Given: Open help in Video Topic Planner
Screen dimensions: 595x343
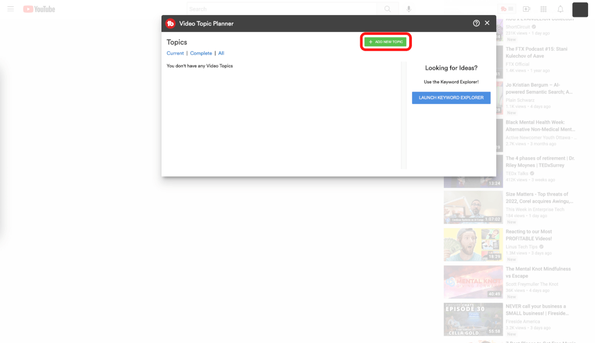Looking at the screenshot, I should (476, 23).
